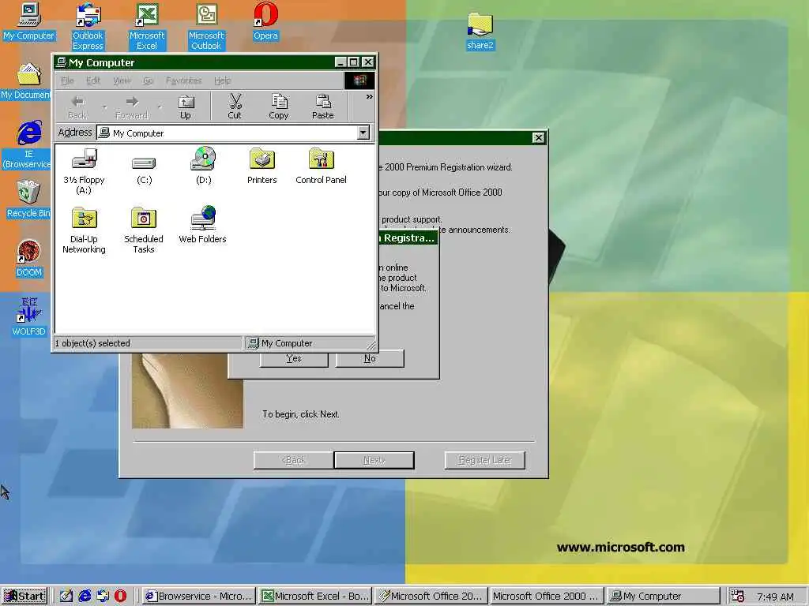Select the IE (Browservice) desktop icon

coord(28,145)
